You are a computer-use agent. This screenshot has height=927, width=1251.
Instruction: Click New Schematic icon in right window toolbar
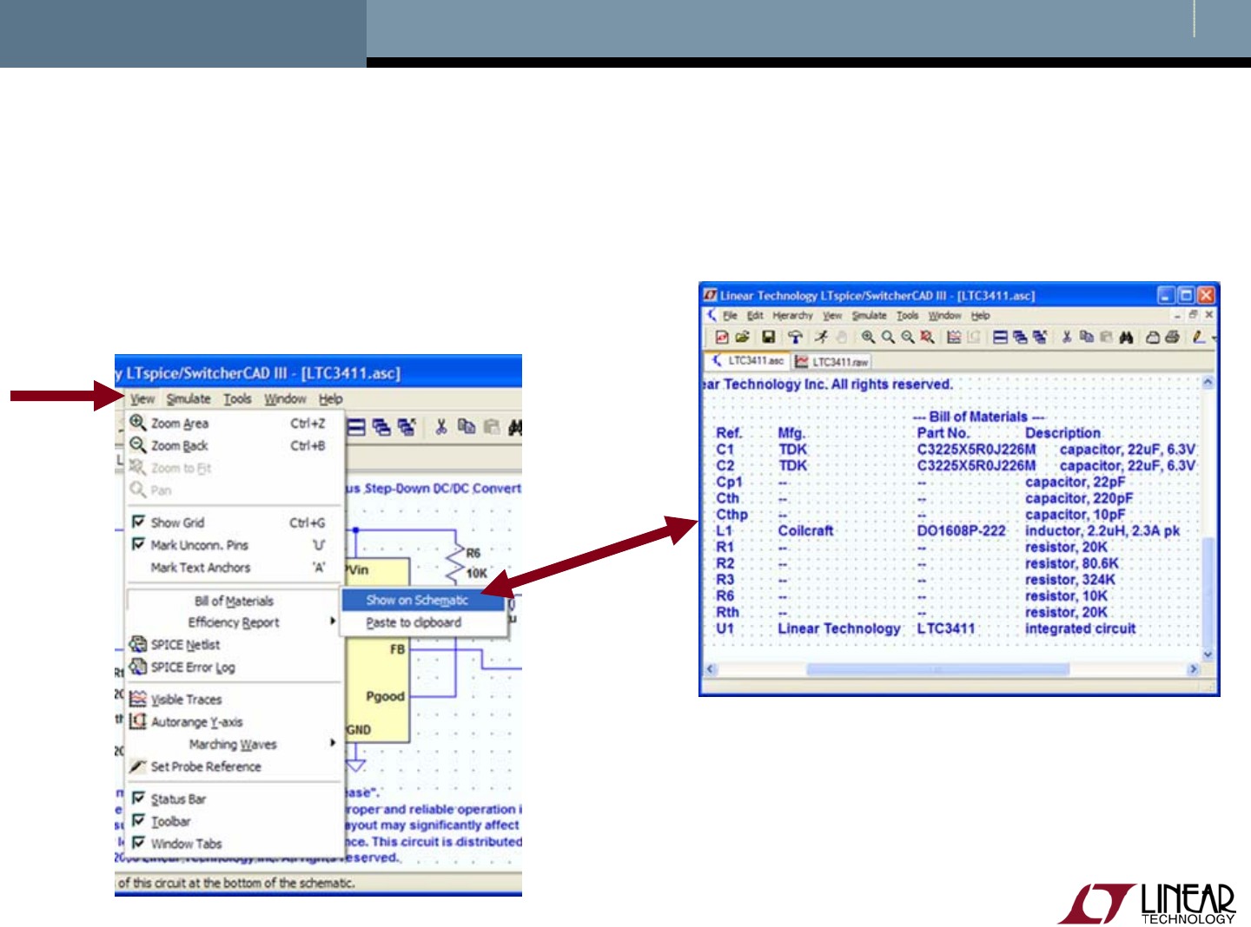[x=721, y=337]
